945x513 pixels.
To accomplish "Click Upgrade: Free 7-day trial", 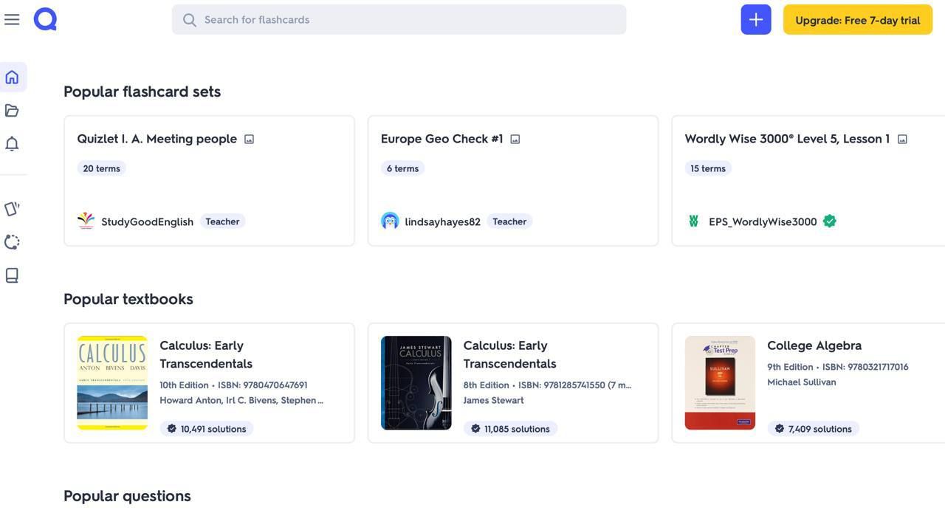I will point(857,20).
